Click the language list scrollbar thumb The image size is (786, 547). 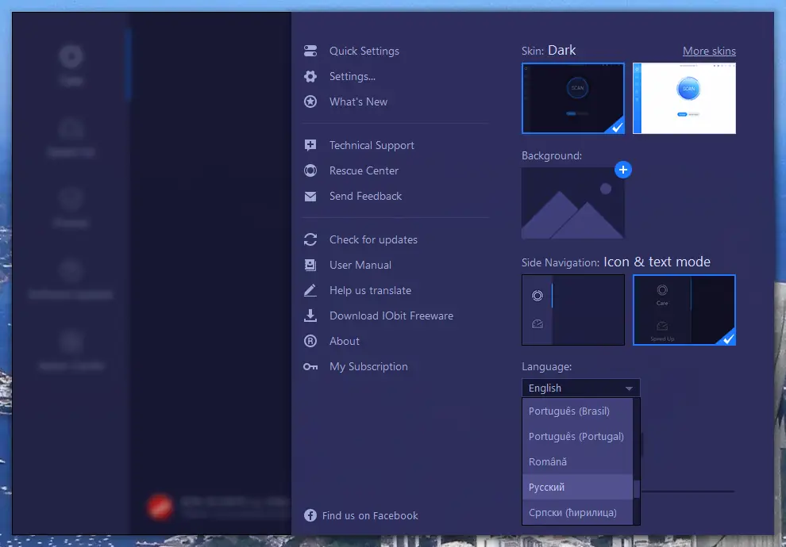pyautogui.click(x=637, y=489)
